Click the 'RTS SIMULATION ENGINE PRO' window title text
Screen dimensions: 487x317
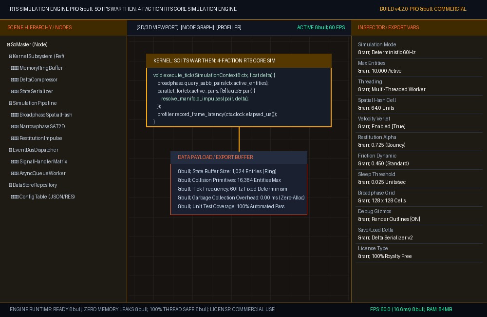coord(44,9)
